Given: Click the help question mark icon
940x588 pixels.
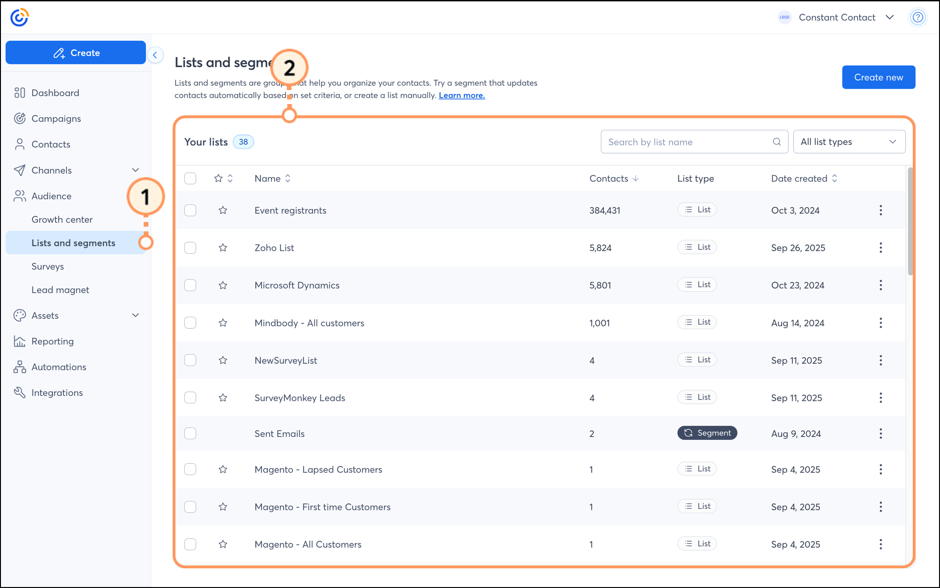Looking at the screenshot, I should [x=917, y=17].
